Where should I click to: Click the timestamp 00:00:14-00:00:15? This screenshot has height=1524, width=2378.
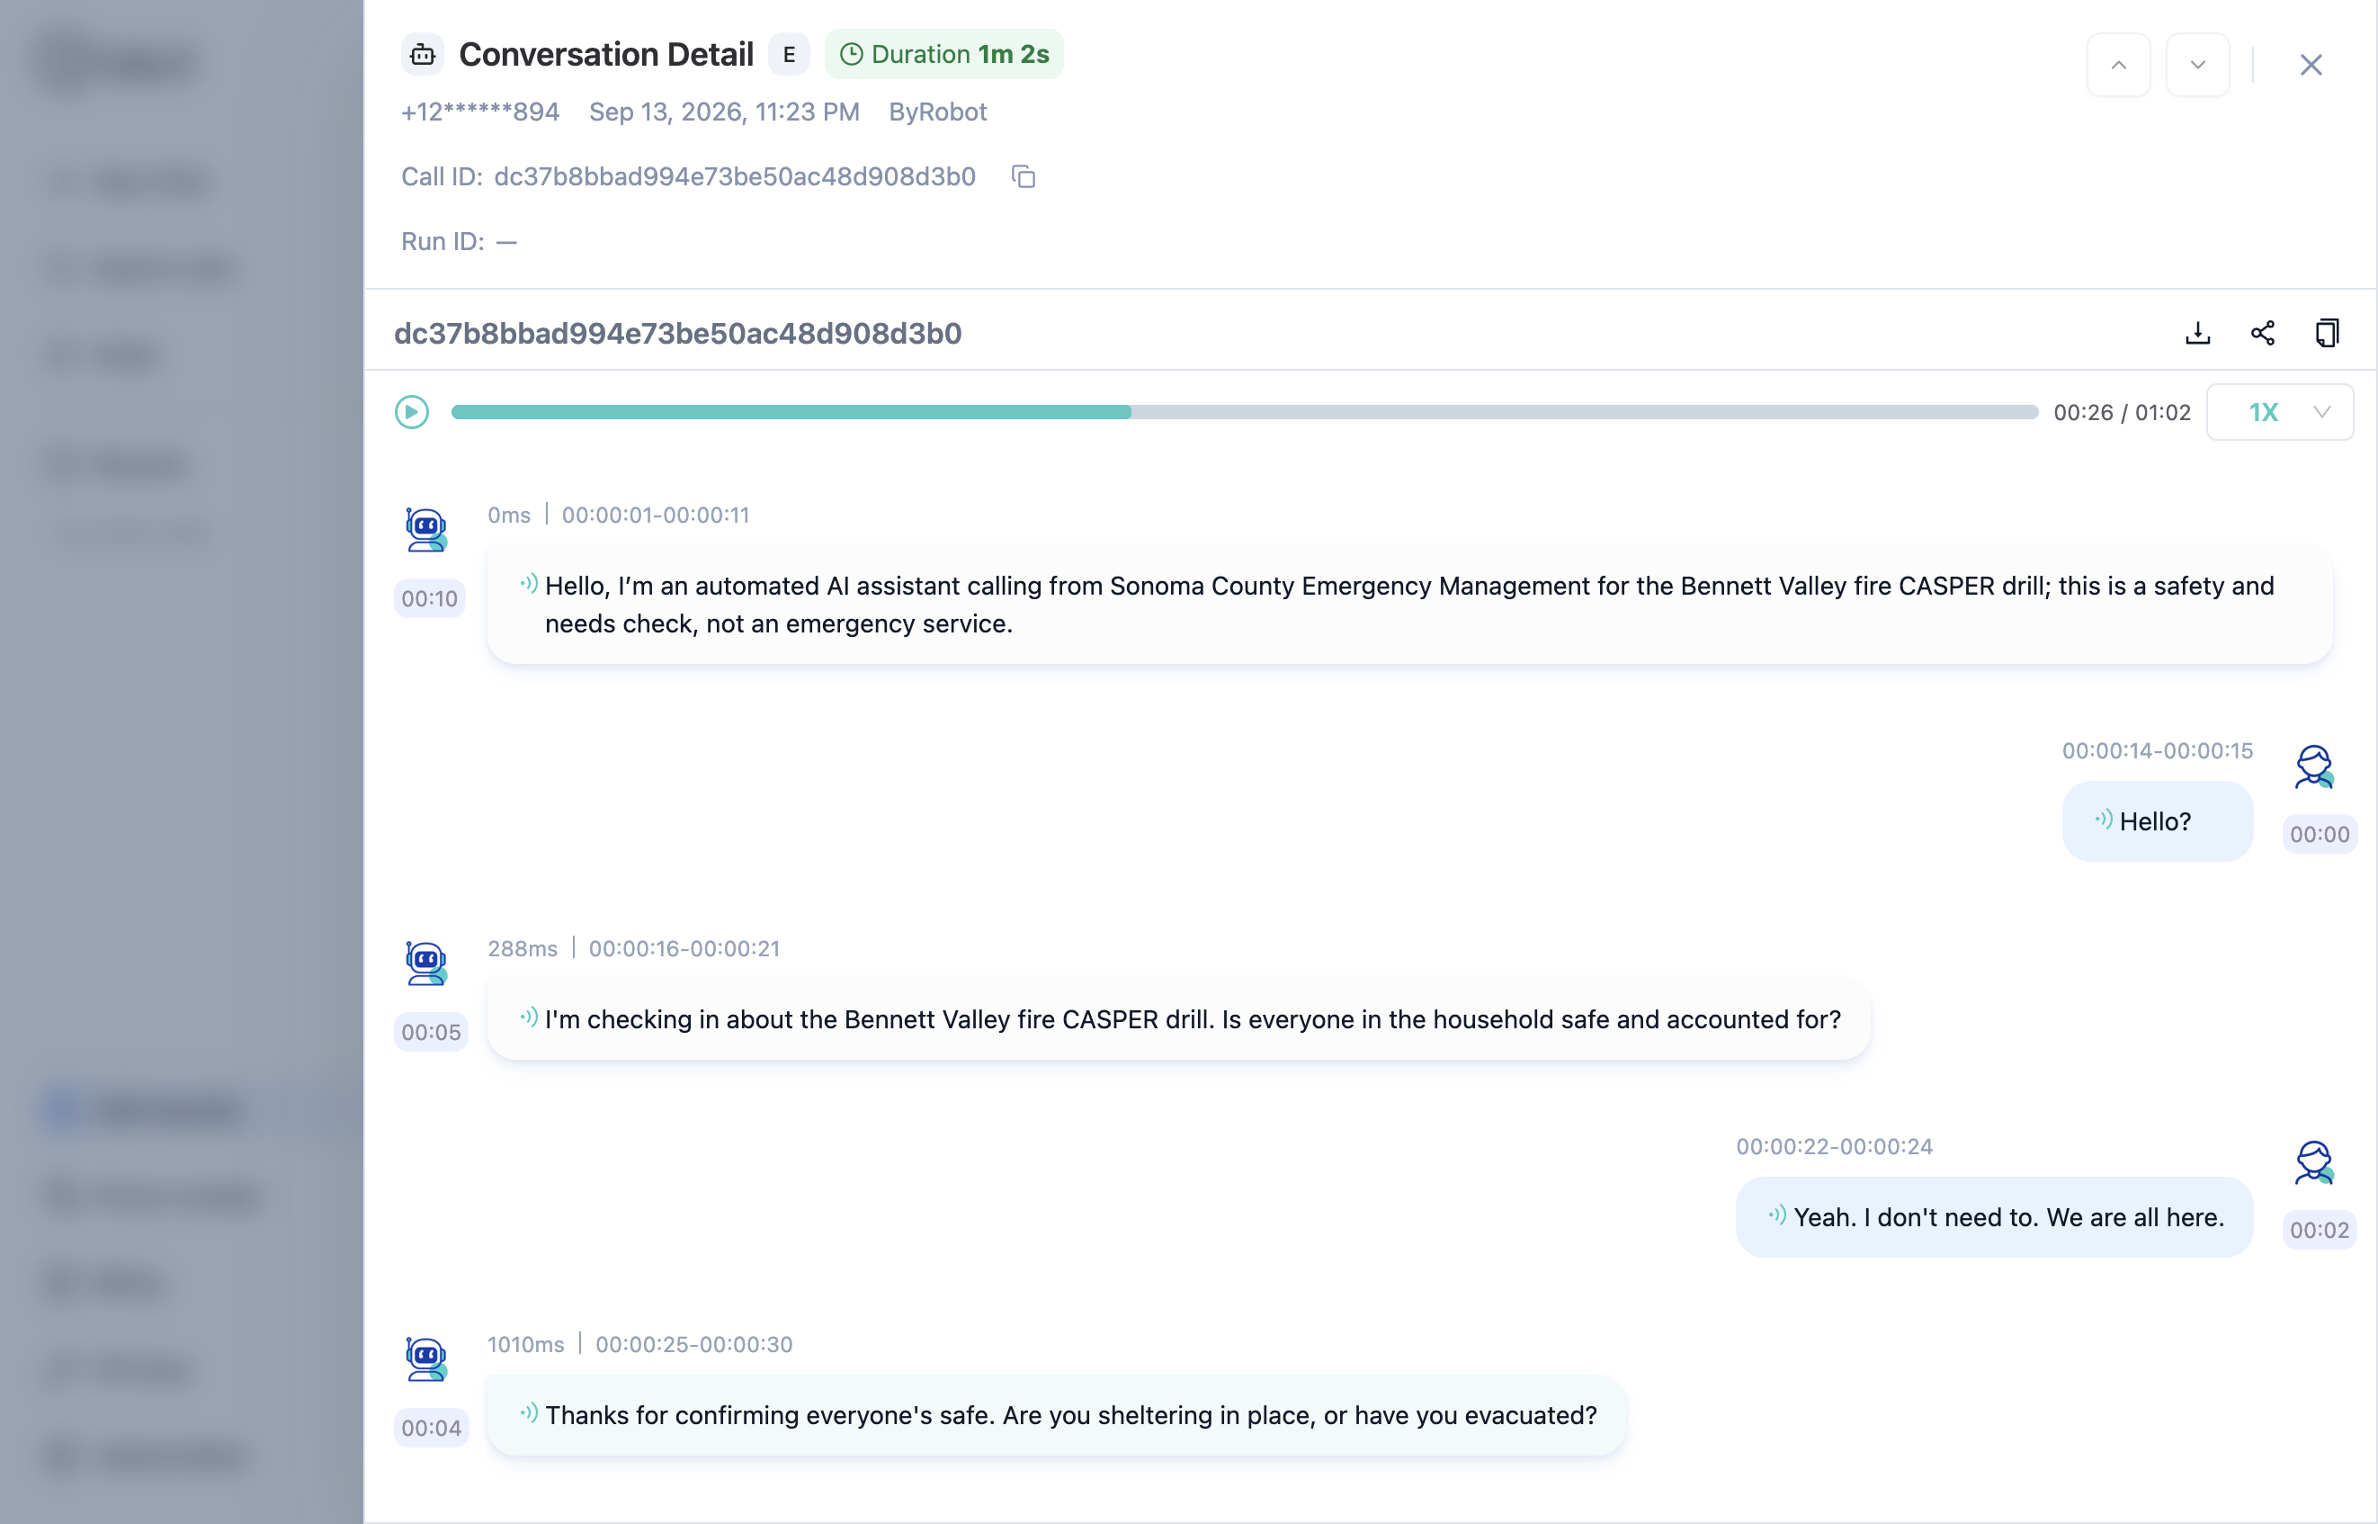pos(2158,750)
